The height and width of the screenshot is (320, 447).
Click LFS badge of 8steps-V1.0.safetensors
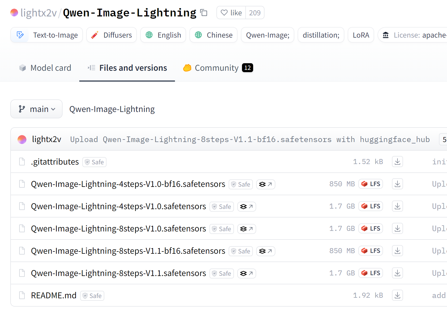[x=371, y=228]
